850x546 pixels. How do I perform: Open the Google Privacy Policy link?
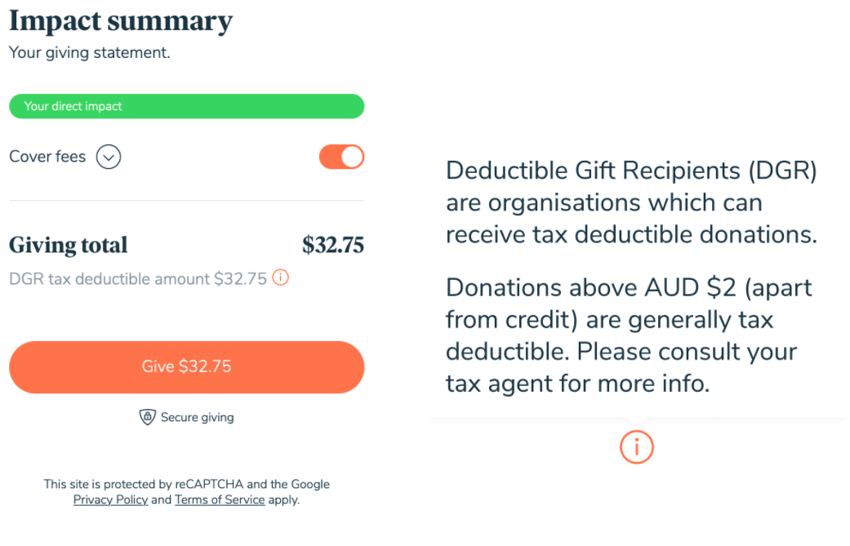110,499
